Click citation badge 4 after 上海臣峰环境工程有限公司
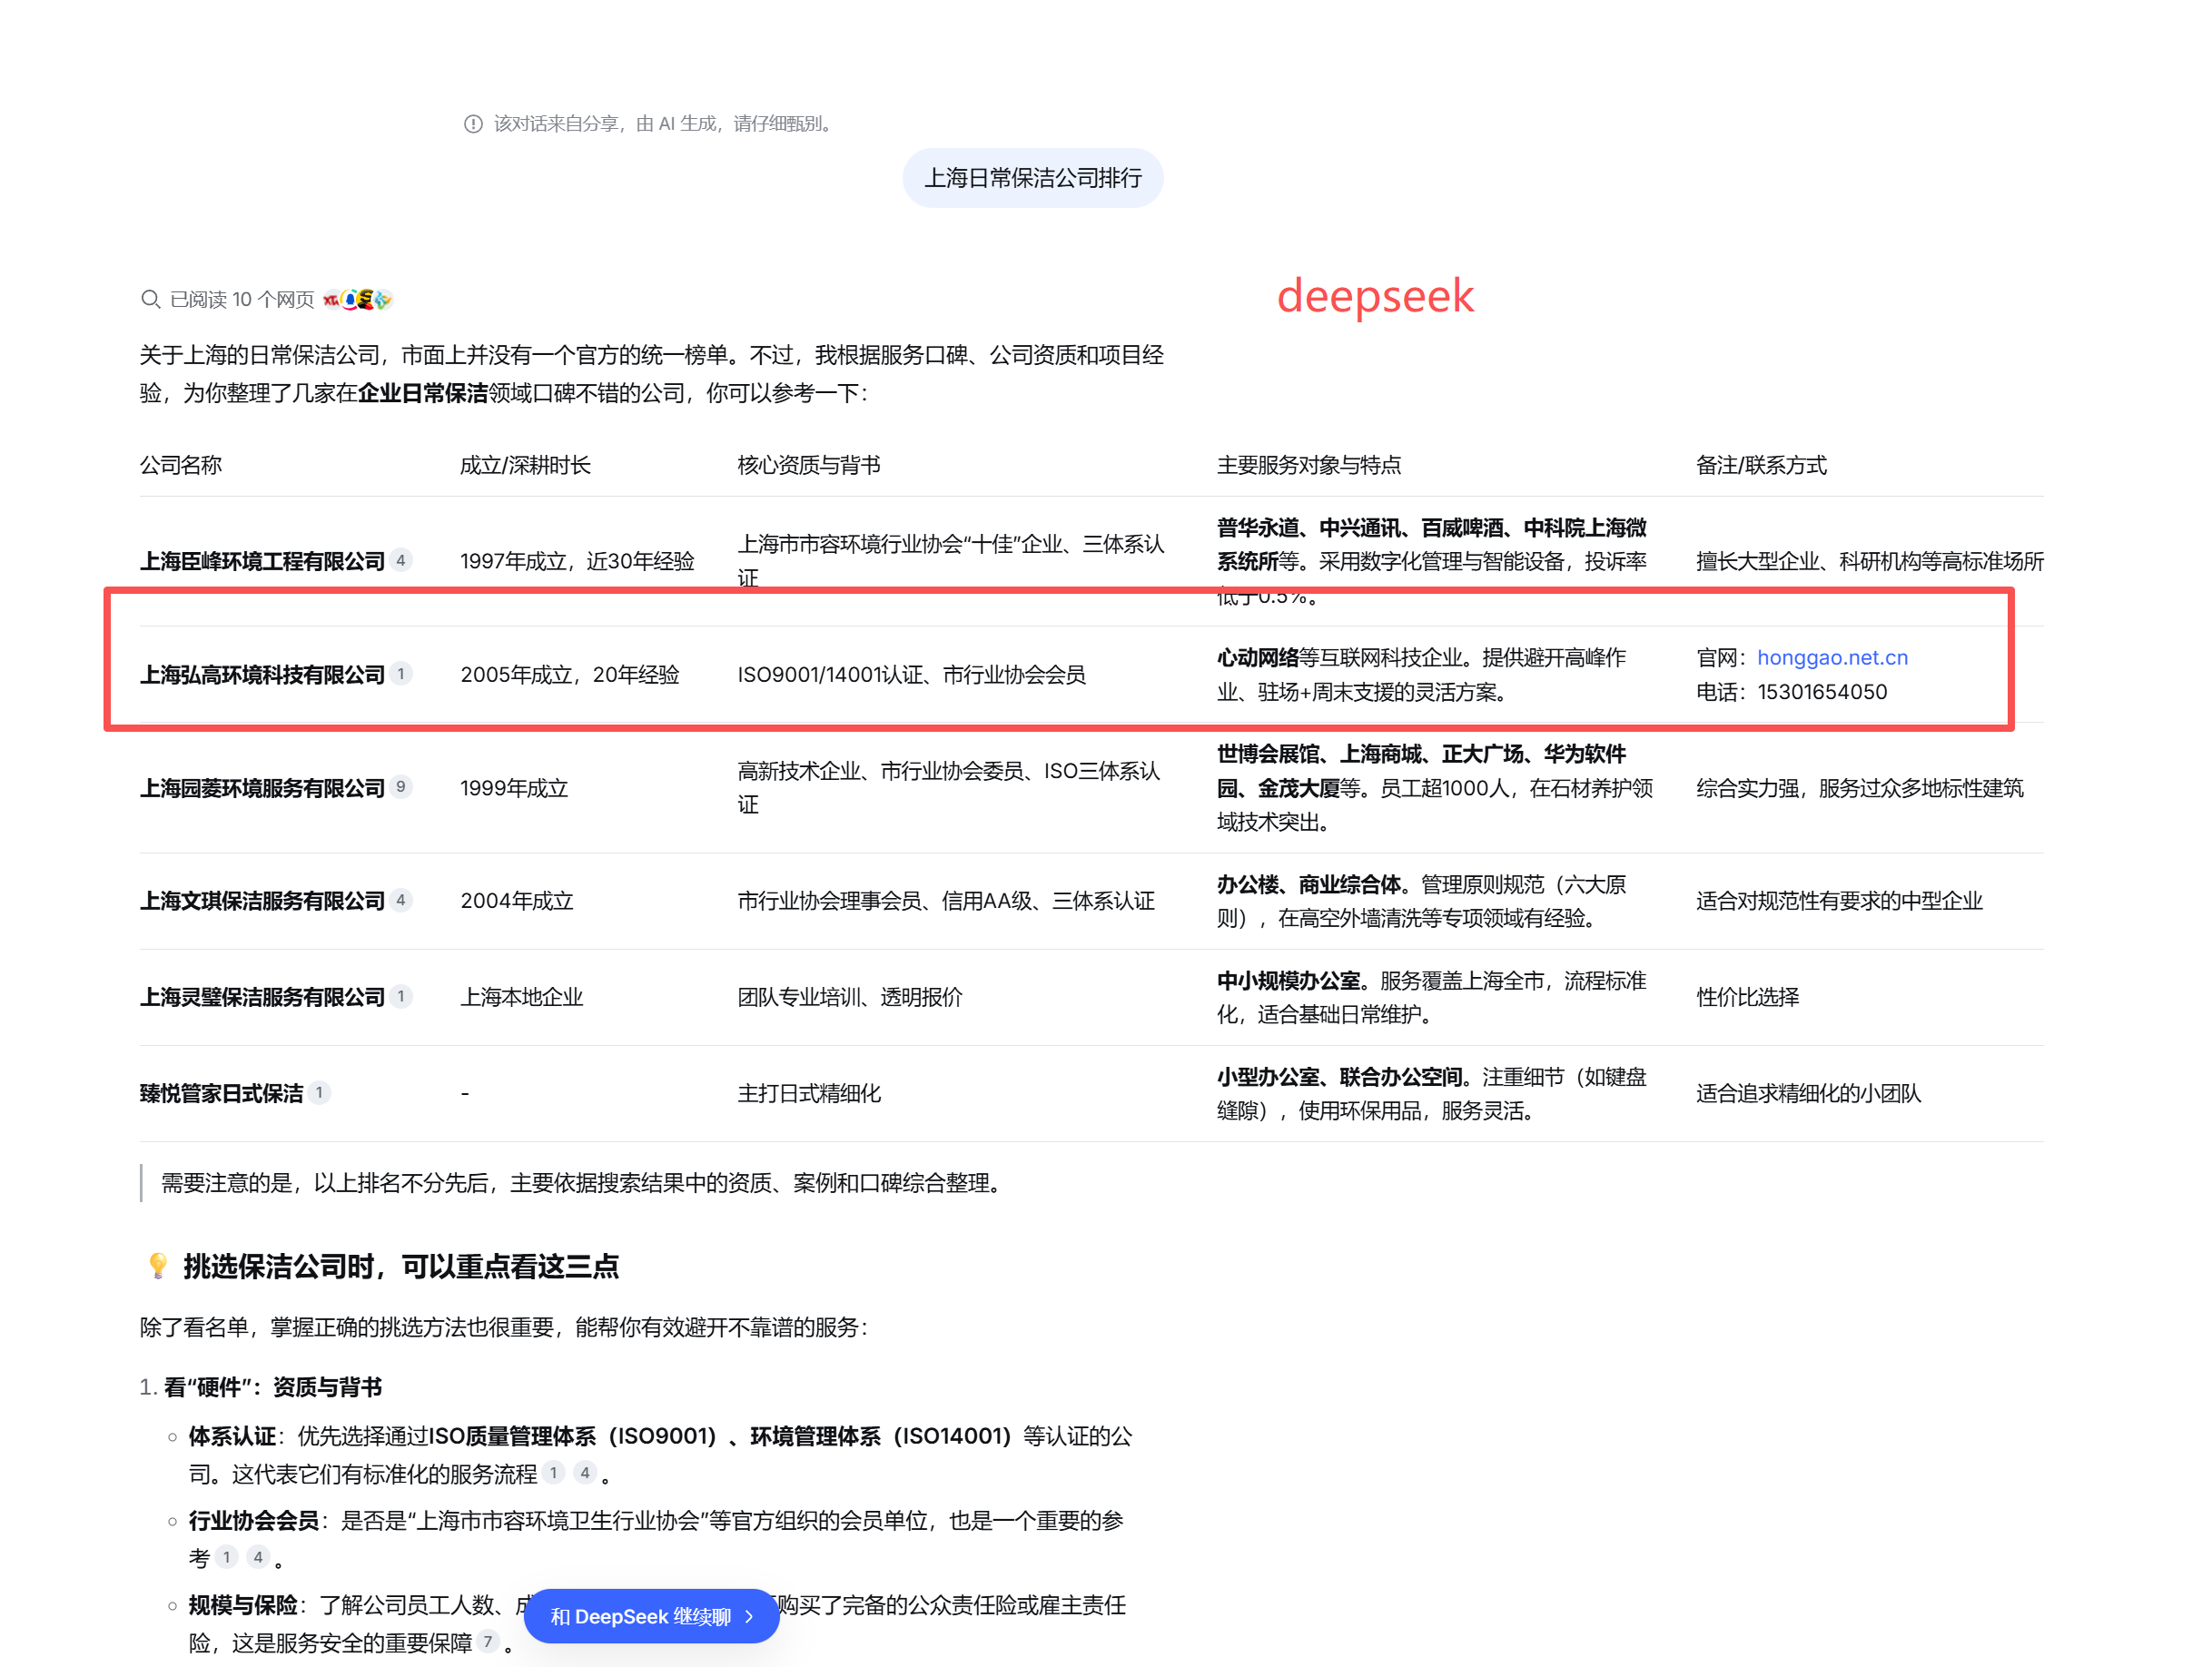Viewport: 2212px width, 1667px height. pyautogui.click(x=401, y=560)
